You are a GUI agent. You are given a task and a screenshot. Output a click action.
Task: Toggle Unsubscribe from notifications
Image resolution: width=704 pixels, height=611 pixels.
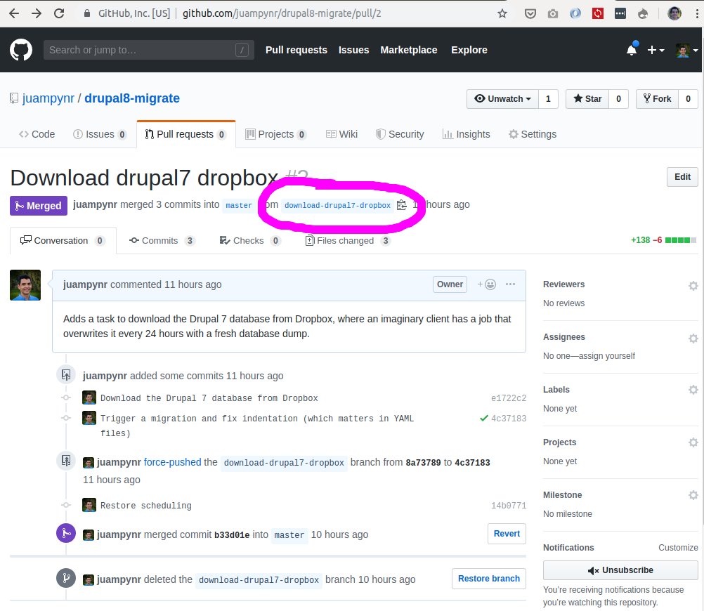pos(620,570)
